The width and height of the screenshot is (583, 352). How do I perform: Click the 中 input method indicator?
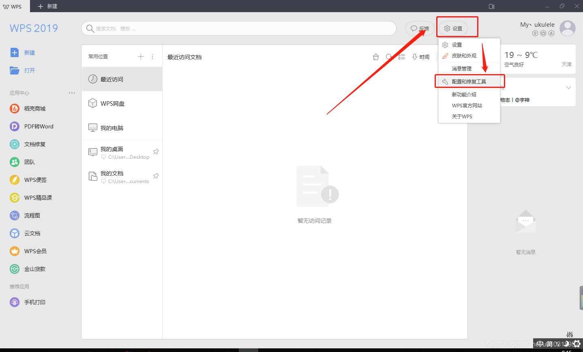[540, 344]
